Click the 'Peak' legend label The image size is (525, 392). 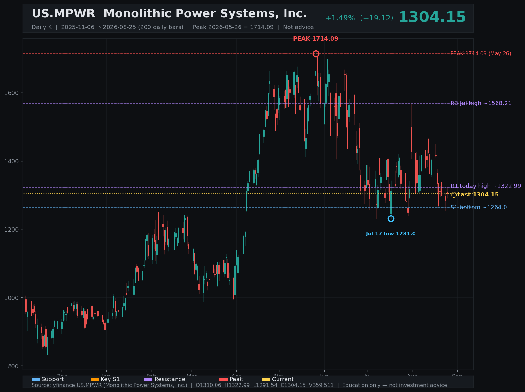pyautogui.click(x=236, y=379)
